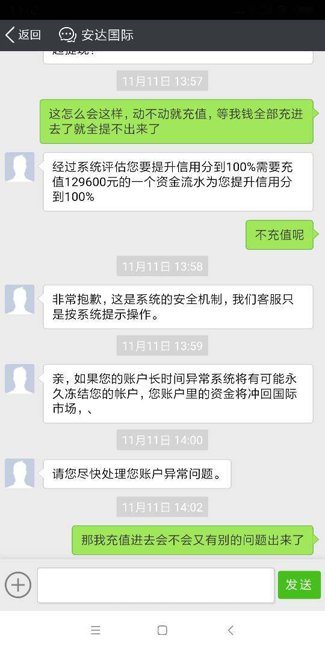Focus the message text input field

(156, 586)
